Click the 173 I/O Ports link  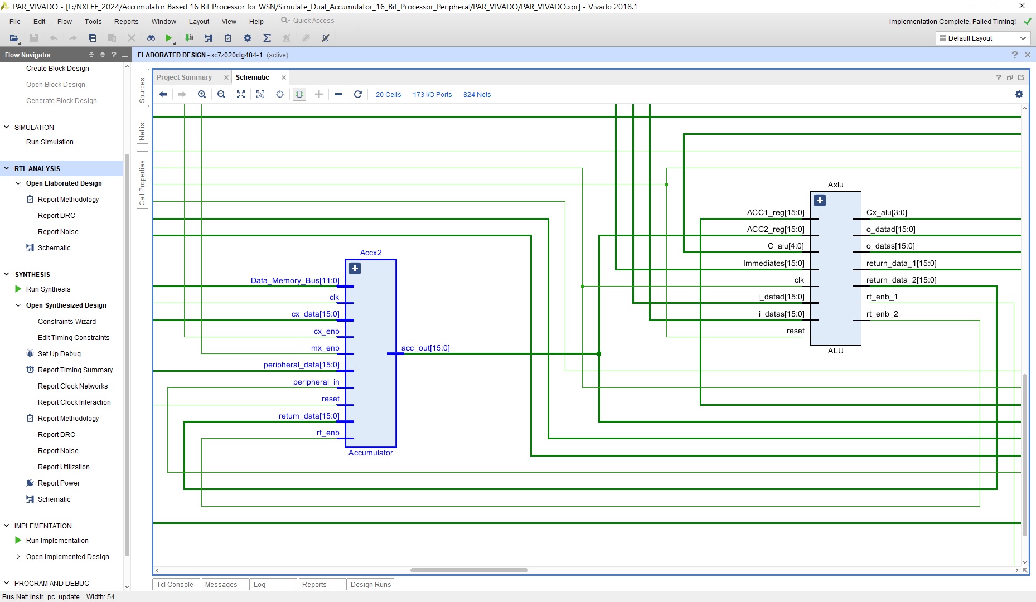point(432,94)
